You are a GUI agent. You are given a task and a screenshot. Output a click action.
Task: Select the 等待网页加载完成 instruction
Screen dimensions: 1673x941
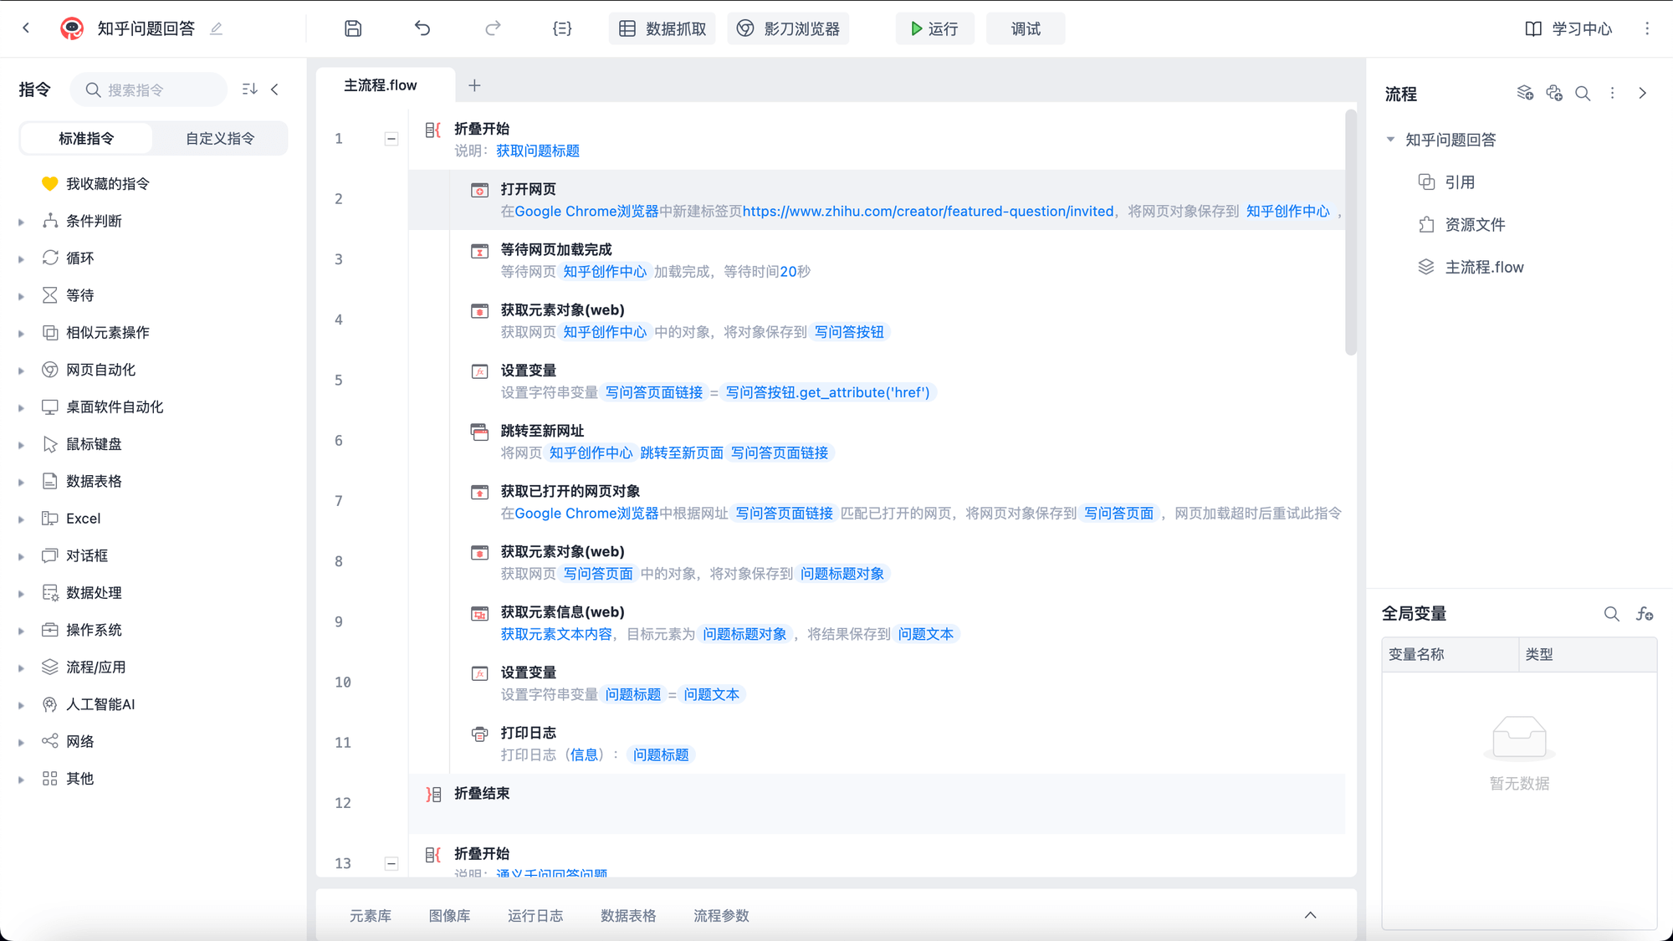pyautogui.click(x=877, y=260)
